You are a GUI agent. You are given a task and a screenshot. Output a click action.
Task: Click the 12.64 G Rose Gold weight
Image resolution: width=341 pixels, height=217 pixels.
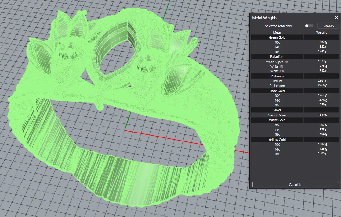tap(323, 96)
